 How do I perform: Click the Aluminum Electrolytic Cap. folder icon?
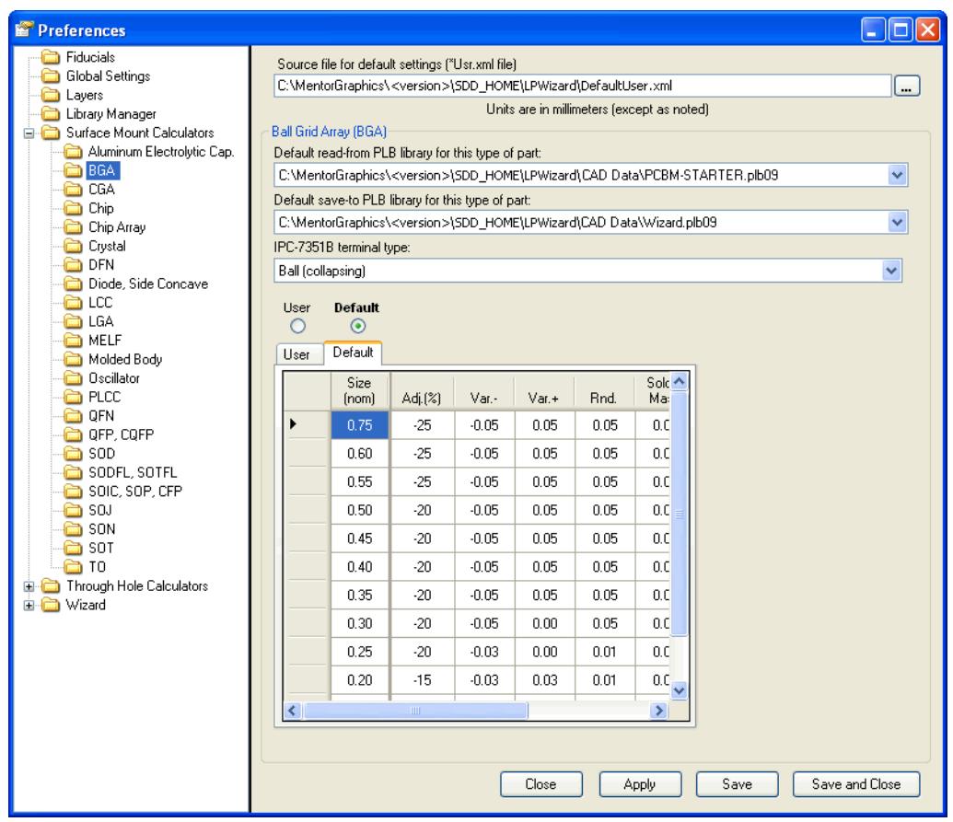[x=73, y=152]
